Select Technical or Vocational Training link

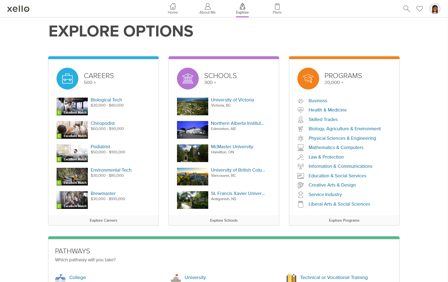[x=334, y=277]
